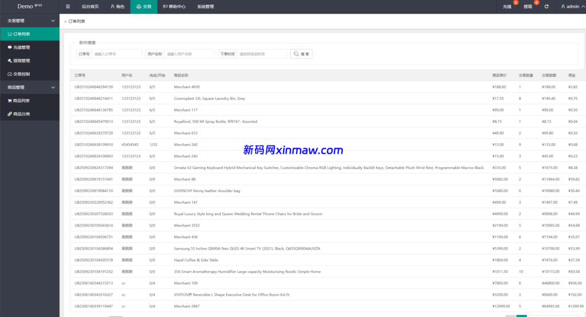The height and width of the screenshot is (317, 586).
Task: Click the 下单时间 date picker field
Action: pyautogui.click(x=262, y=54)
